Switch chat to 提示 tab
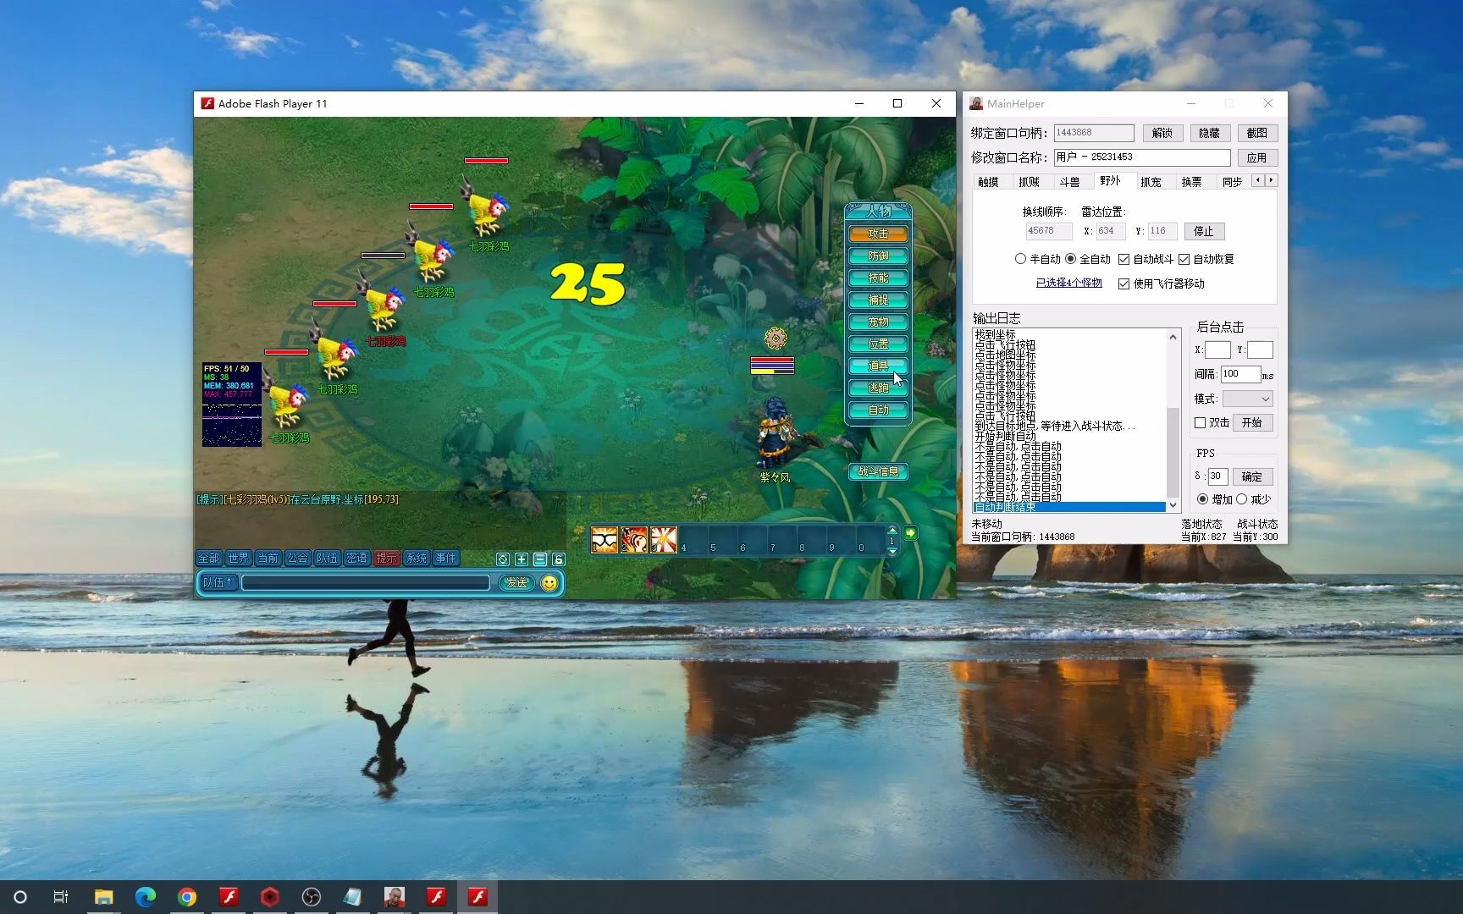 [387, 559]
